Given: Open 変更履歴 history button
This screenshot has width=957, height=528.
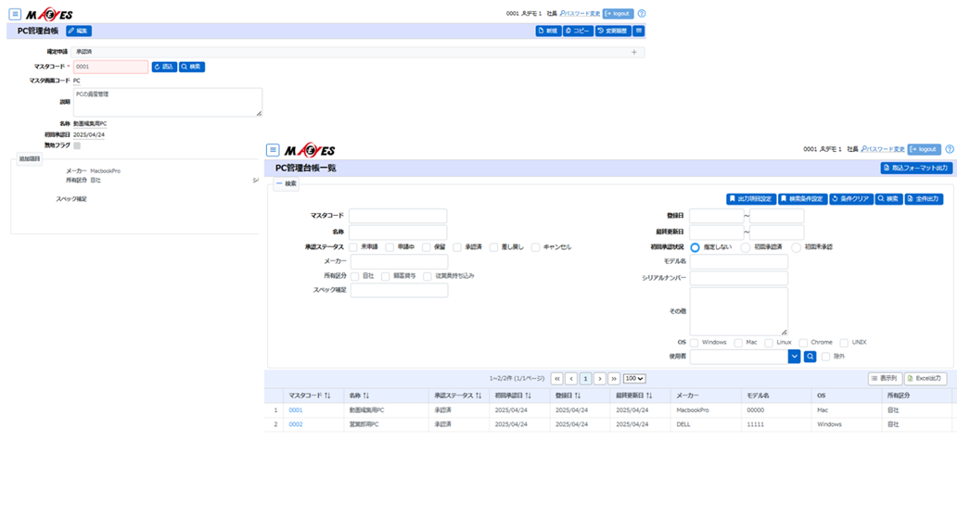Looking at the screenshot, I should [x=613, y=31].
